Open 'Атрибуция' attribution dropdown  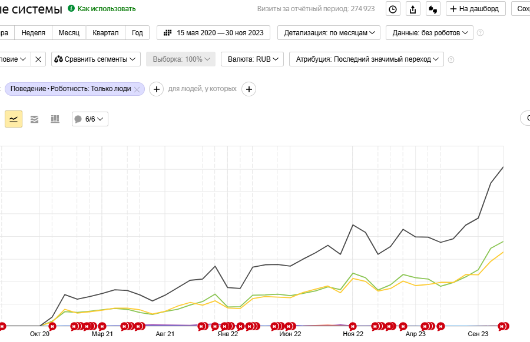(x=366, y=59)
